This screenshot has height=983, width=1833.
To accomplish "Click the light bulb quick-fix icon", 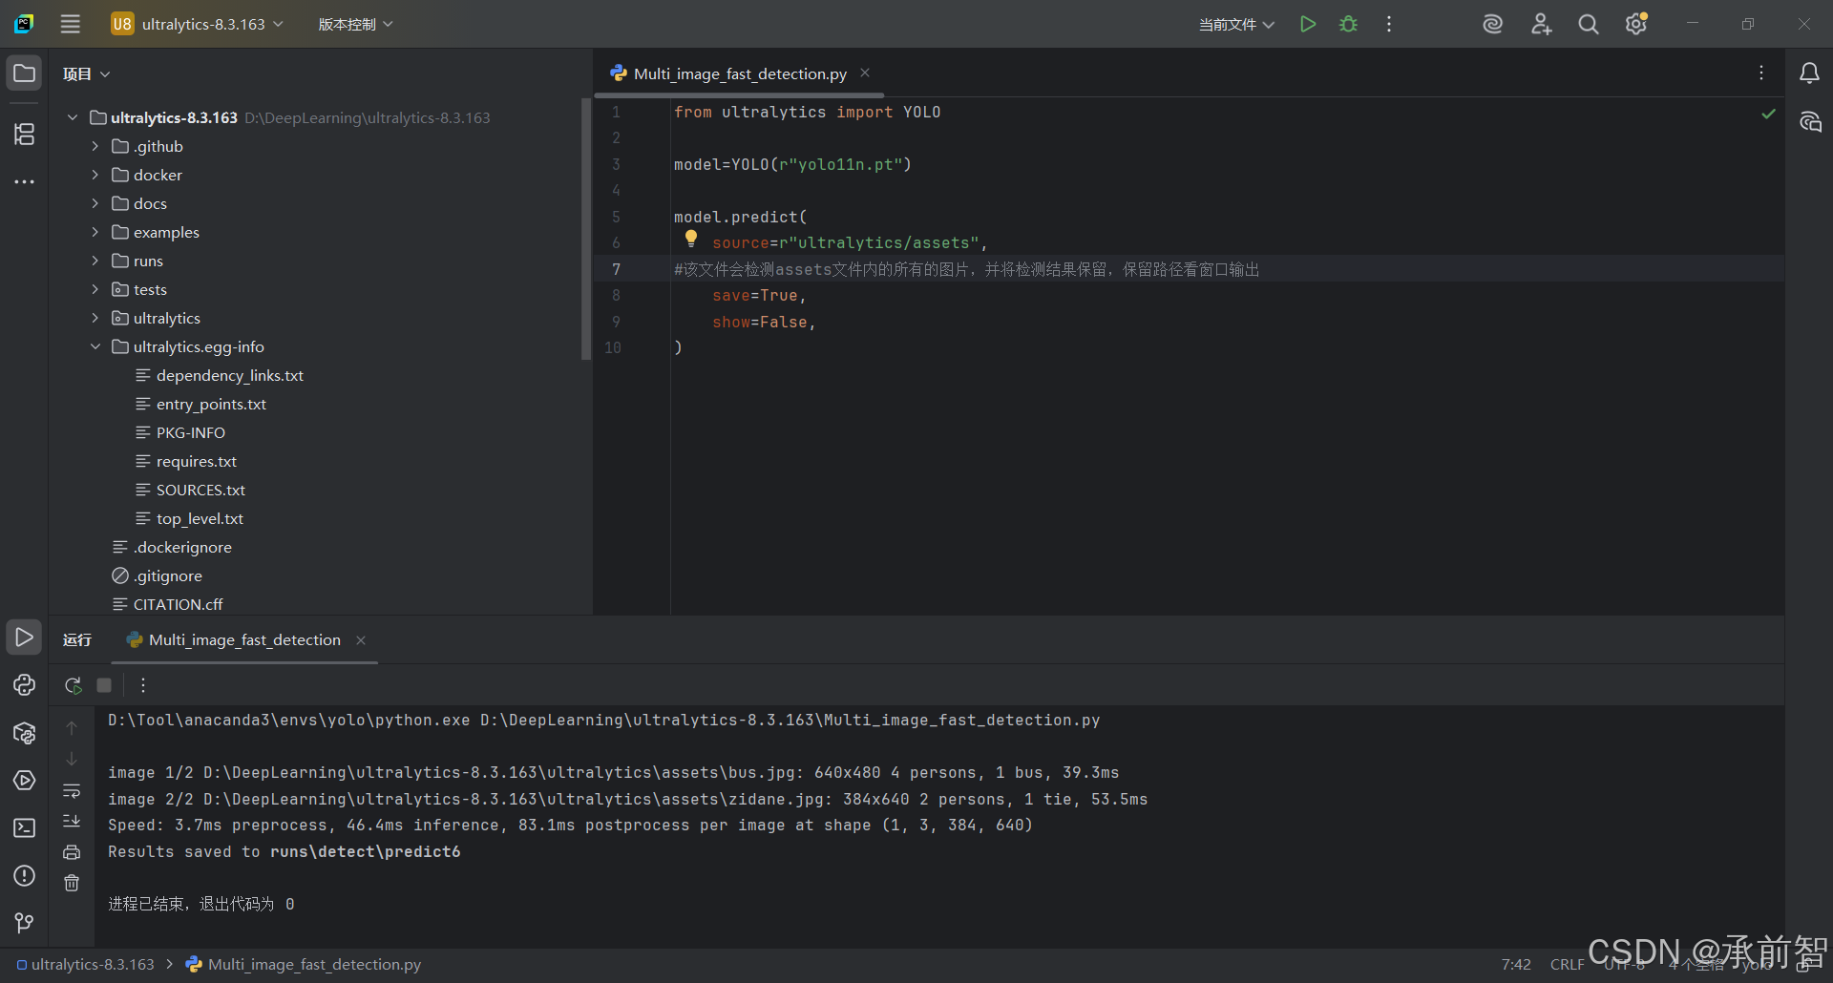I will pos(691,239).
